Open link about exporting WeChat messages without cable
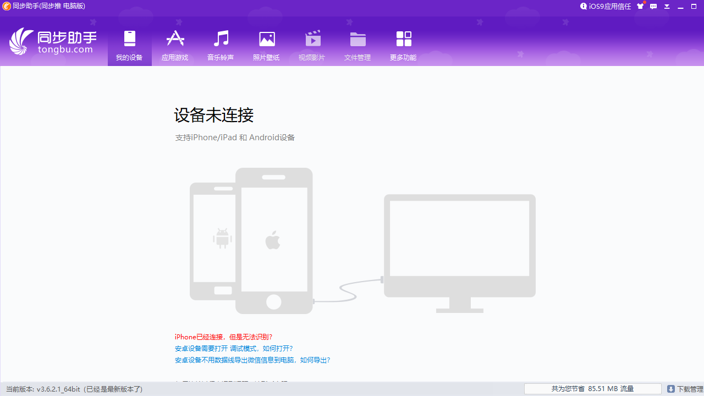The image size is (704, 396). click(x=252, y=360)
